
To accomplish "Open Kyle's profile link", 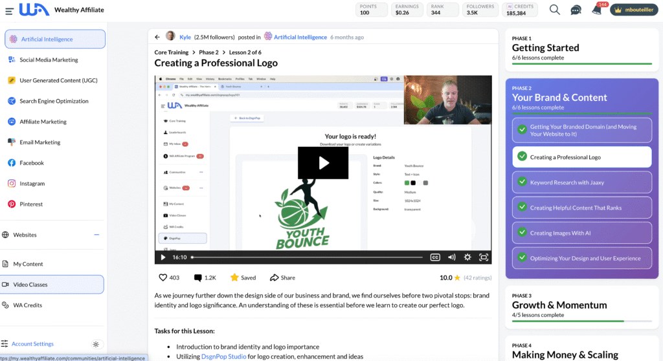I will tap(185, 37).
